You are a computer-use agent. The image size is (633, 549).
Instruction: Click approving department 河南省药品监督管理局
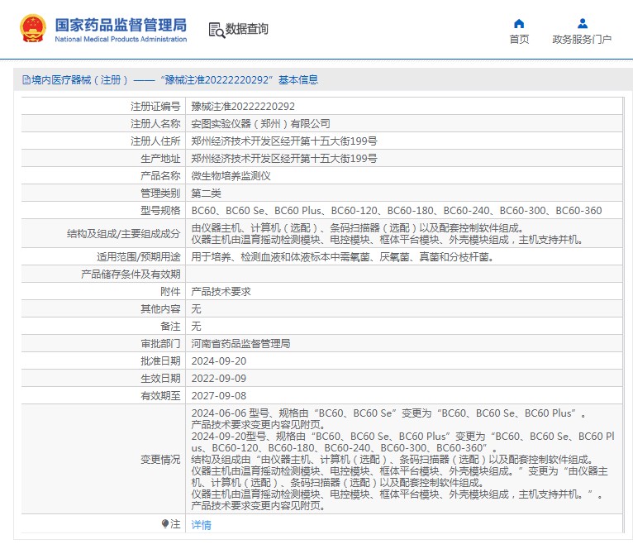(x=240, y=344)
